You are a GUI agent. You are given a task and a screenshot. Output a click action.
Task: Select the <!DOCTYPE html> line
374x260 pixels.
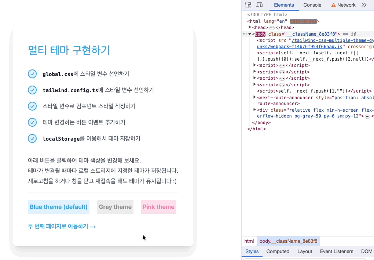tap(267, 15)
